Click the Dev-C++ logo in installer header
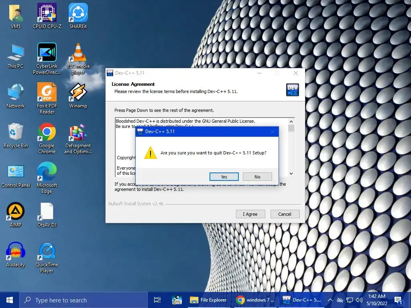Image resolution: width=411 pixels, height=308 pixels. tap(293, 90)
